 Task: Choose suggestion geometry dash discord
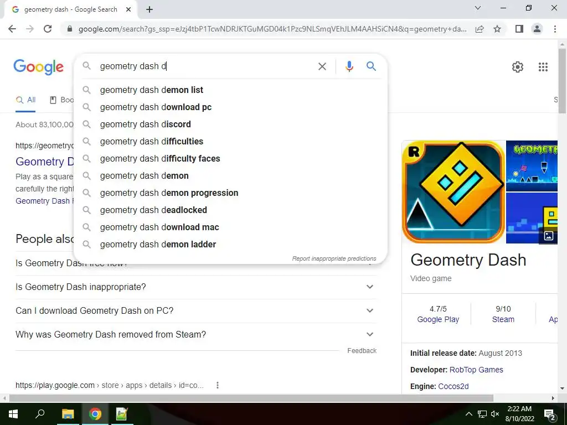click(x=230, y=125)
